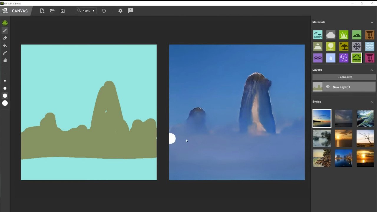Screen dimensions: 377x212
Task: Pick the purple speckled Gravel material
Action: (344, 58)
